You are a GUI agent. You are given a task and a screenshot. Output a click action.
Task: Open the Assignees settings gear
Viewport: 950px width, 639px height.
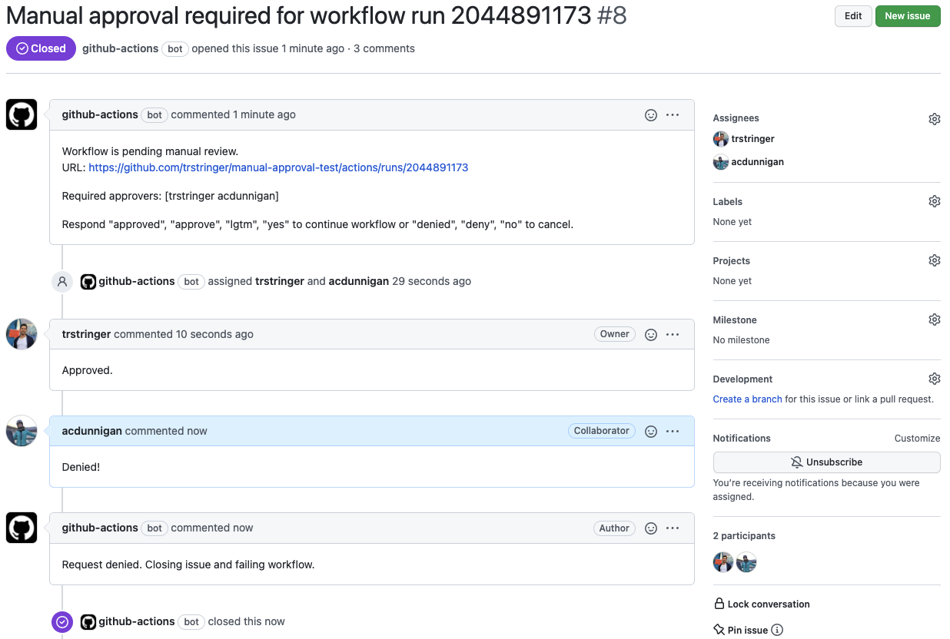click(x=934, y=118)
